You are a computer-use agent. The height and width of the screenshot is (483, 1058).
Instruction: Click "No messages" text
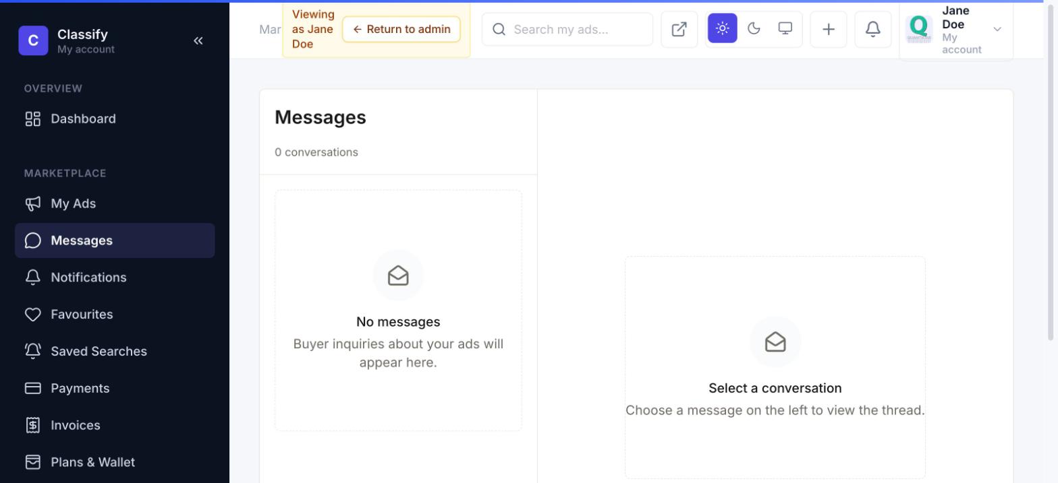click(x=398, y=322)
